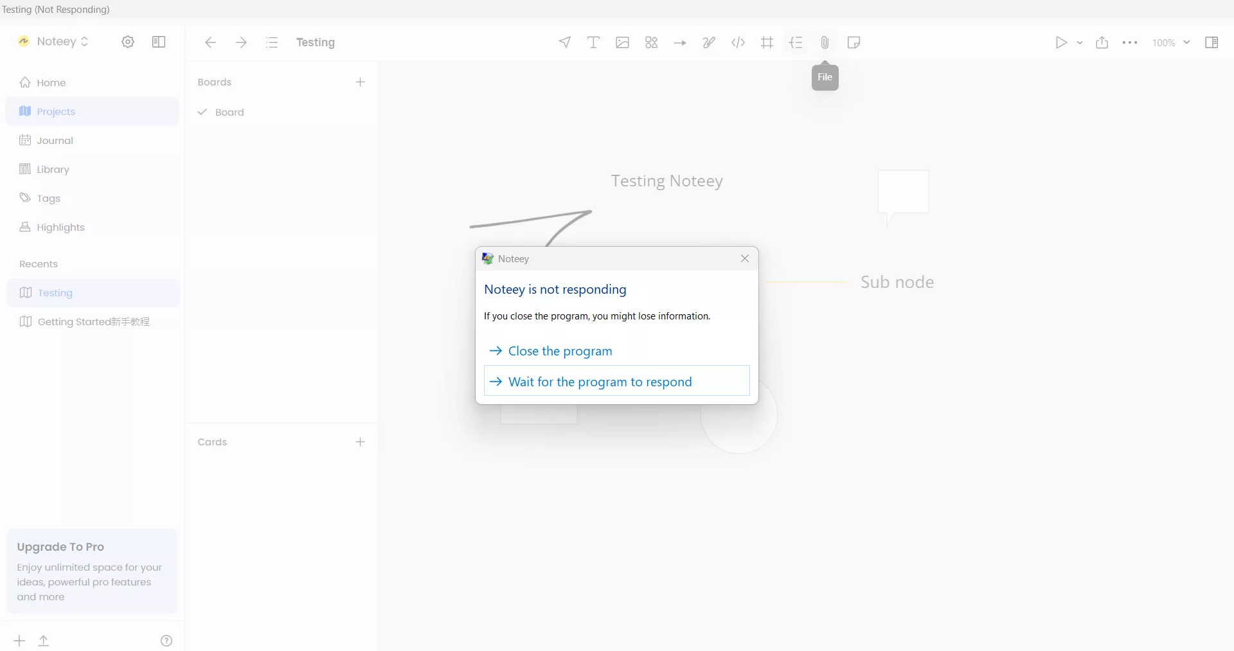Click the Recents section label
Screen dimensions: 1234x651
tap(39, 264)
